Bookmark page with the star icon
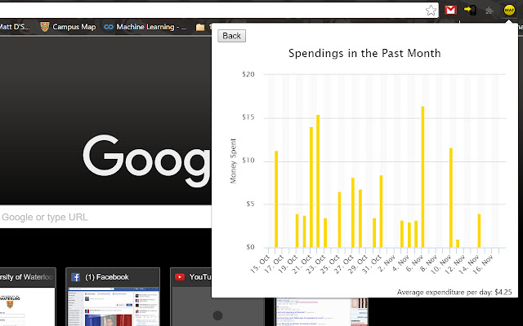523x326 pixels. click(431, 11)
